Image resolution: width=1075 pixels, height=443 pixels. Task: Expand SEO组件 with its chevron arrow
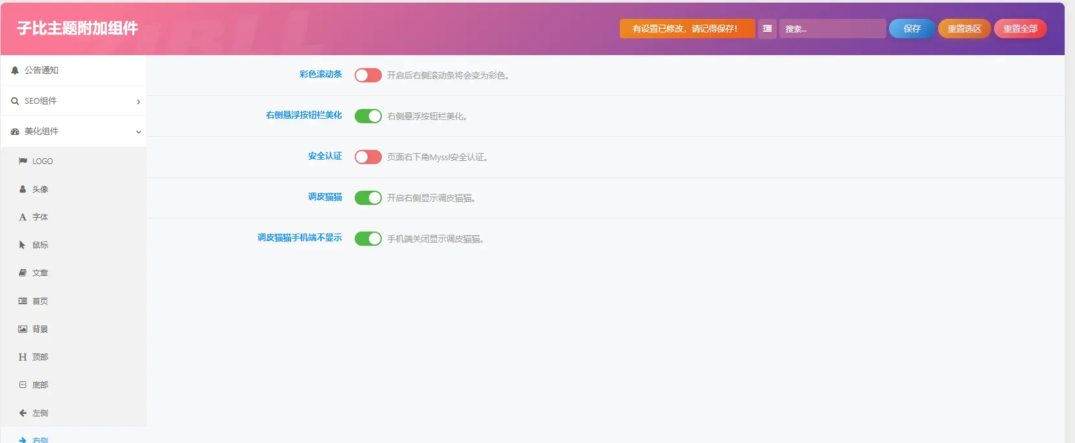pos(138,101)
